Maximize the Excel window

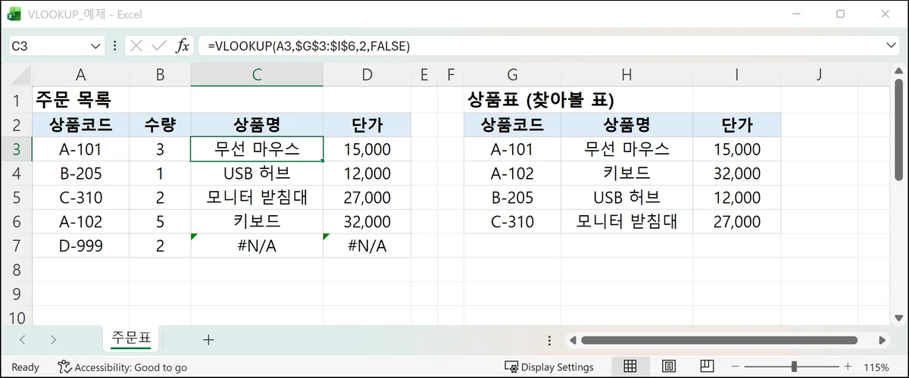pos(840,14)
